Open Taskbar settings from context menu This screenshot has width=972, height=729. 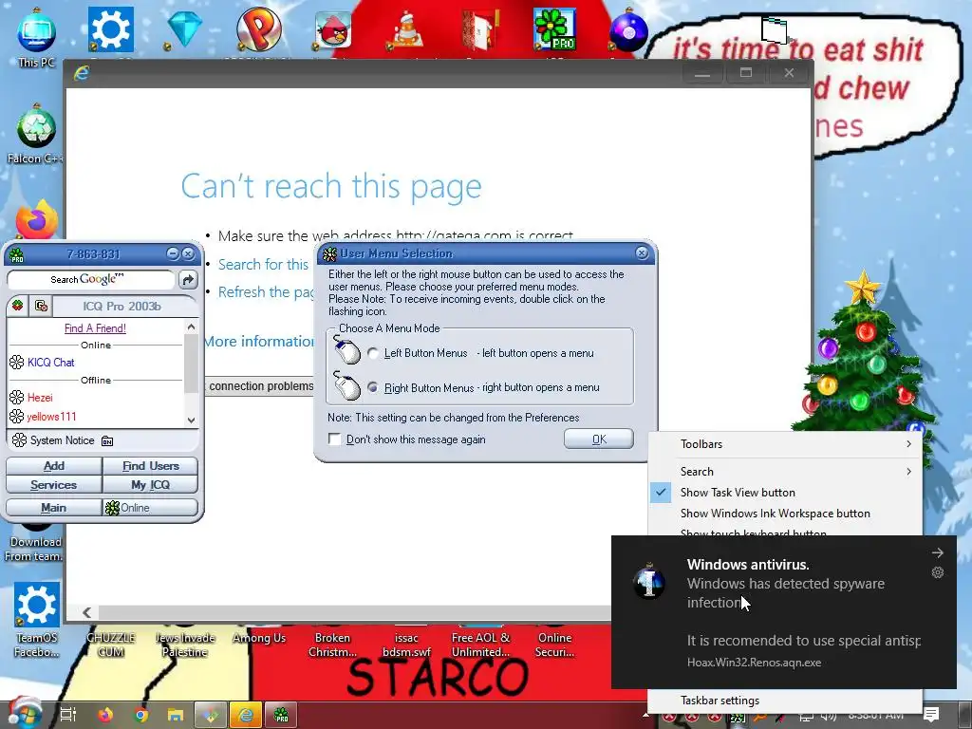point(785,701)
